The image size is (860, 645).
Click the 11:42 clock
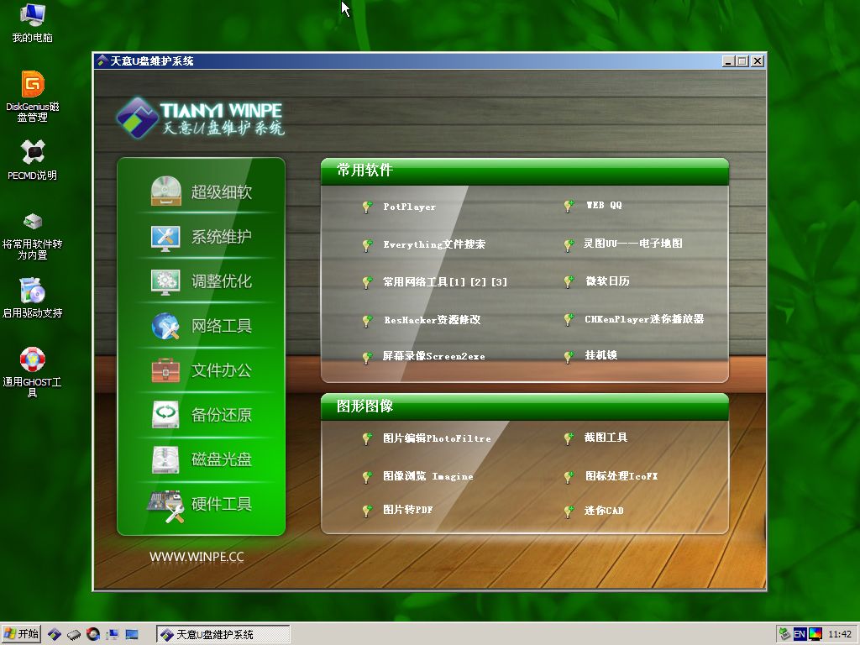840,635
